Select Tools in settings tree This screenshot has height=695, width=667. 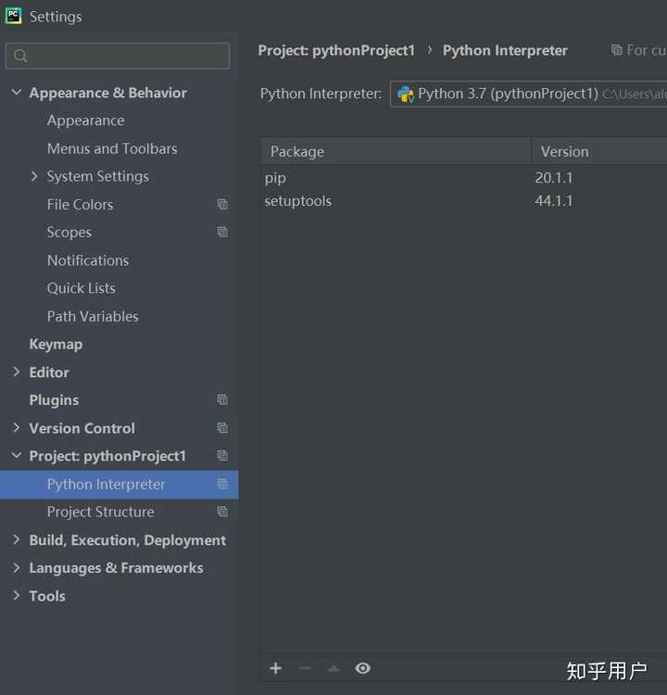pos(47,596)
